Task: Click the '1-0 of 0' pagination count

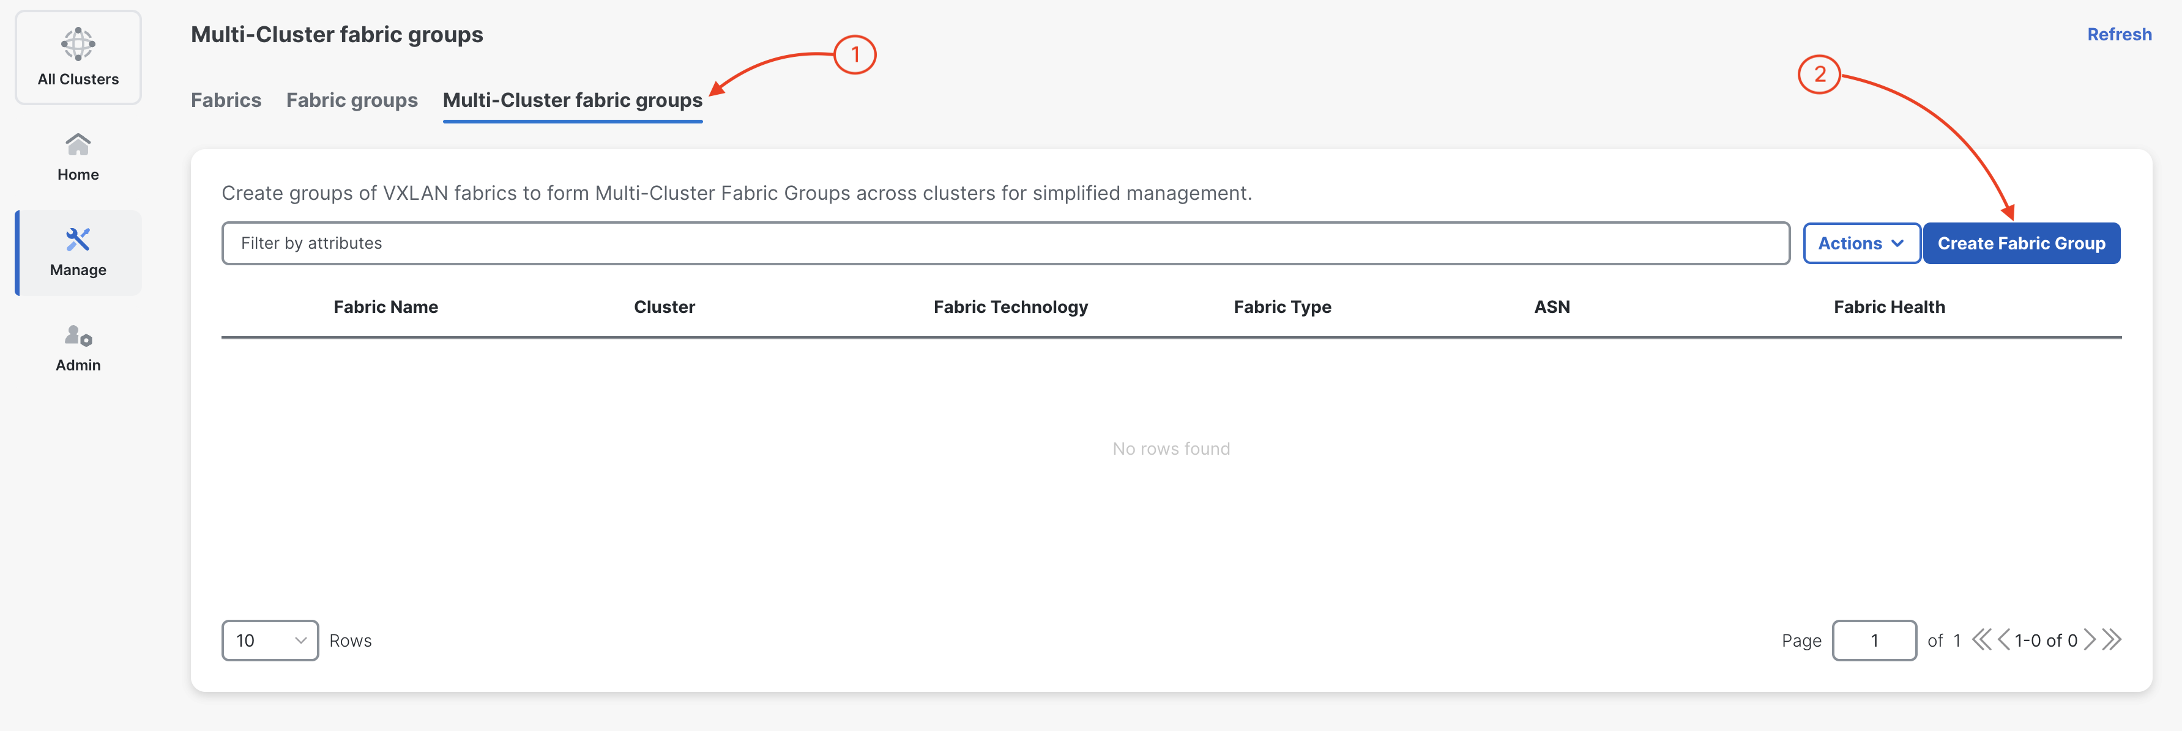Action: tap(2046, 641)
